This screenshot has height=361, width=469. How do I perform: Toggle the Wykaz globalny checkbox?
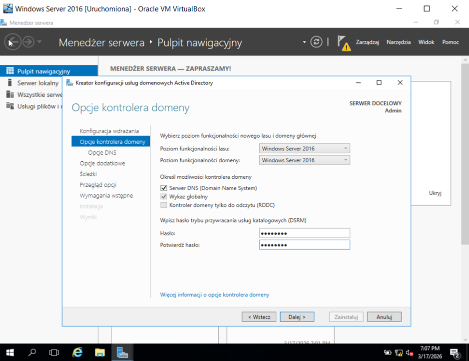coord(164,197)
